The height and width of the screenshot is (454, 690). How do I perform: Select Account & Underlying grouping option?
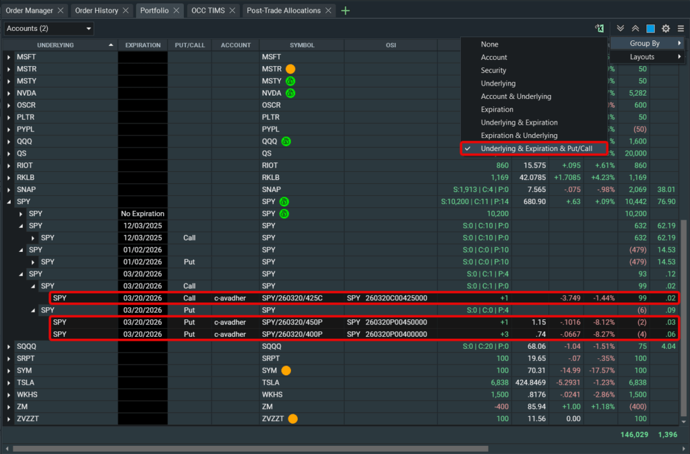(516, 96)
